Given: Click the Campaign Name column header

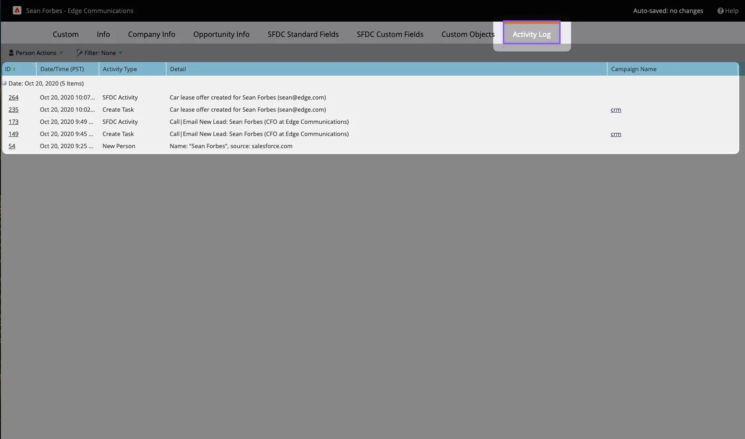Looking at the screenshot, I should [x=672, y=69].
